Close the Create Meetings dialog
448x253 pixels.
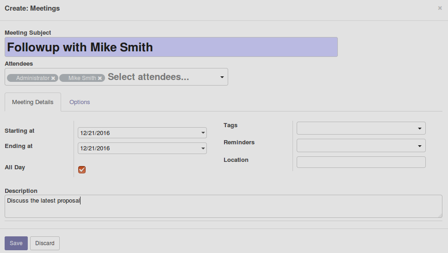point(440,8)
